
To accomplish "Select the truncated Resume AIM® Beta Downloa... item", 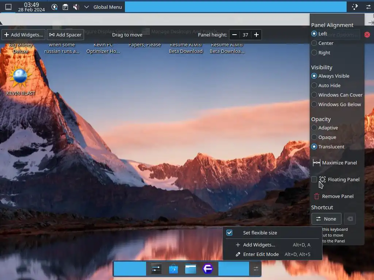I will [227, 48].
